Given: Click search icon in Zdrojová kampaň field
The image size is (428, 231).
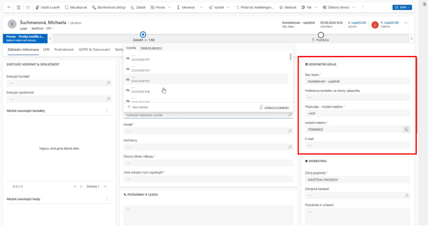Looking at the screenshot, I should (407, 196).
